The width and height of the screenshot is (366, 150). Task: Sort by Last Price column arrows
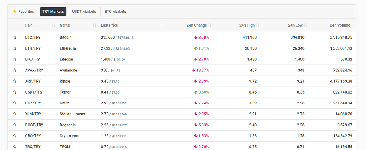tap(162, 25)
